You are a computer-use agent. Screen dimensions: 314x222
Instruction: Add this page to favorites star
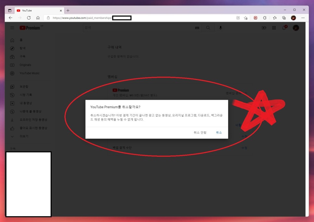246,18
